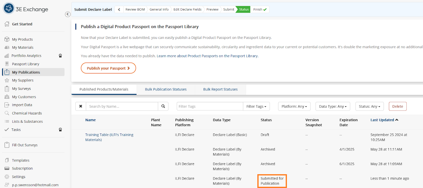Open the Learn more about Product Passports link

[x=208, y=56]
